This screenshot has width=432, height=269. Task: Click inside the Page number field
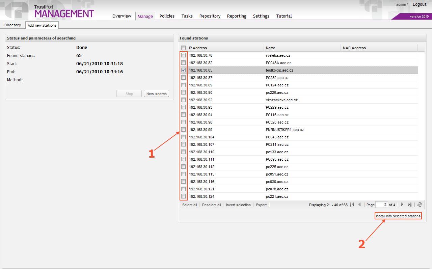[382, 205]
